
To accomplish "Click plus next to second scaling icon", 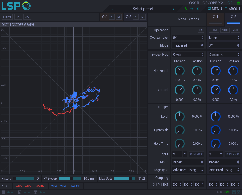I will click(25, 192).
